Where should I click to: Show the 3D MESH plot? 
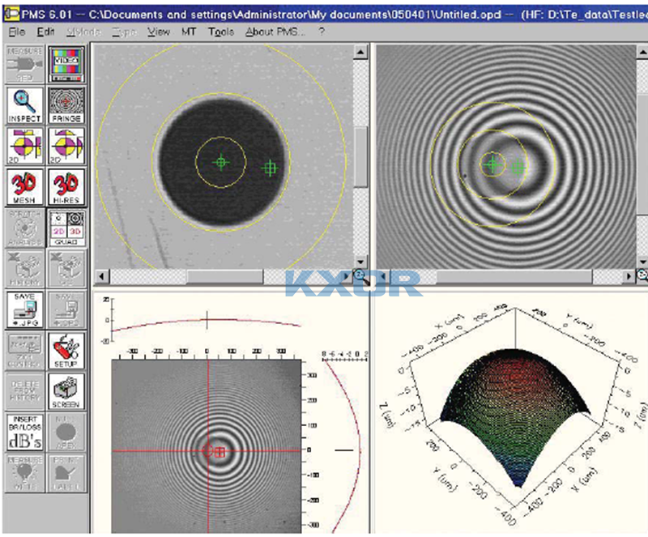25,187
